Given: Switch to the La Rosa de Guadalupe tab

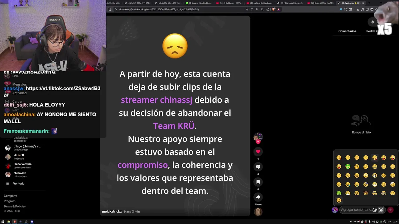Looking at the screenshot, I should [x=259, y=3].
